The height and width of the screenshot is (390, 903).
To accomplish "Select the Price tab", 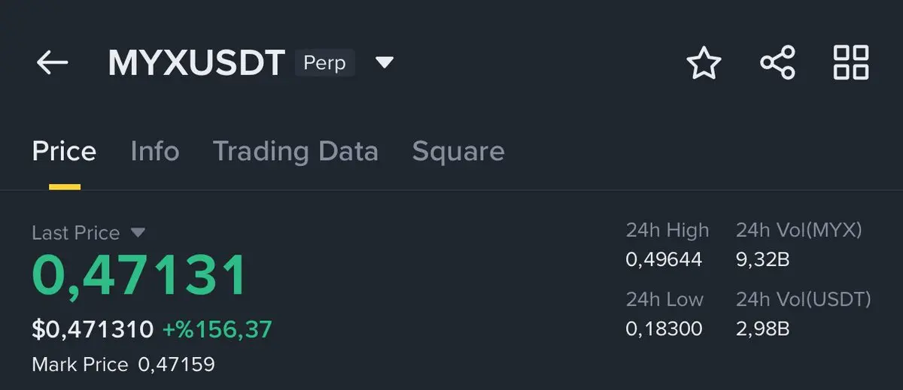I will 64,152.
